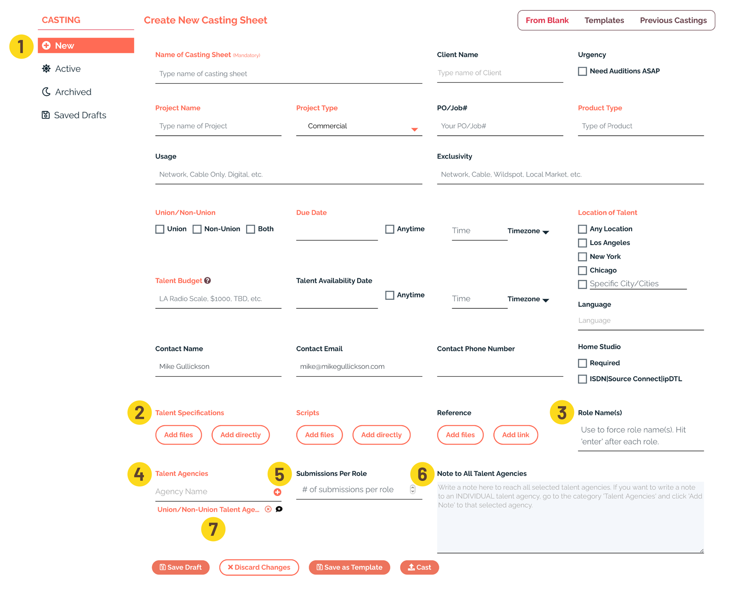Open Saved Drafts in the sidebar

[79, 115]
